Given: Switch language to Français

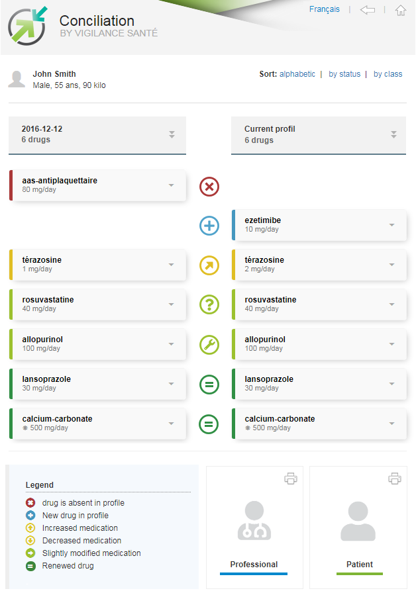Looking at the screenshot, I should (324, 9).
